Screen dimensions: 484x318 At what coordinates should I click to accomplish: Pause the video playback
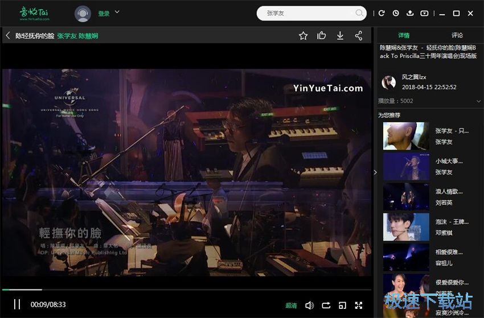[x=17, y=304]
